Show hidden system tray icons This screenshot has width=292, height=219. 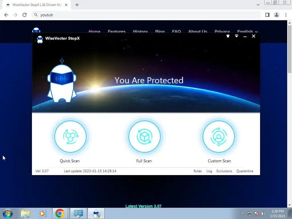242,214
